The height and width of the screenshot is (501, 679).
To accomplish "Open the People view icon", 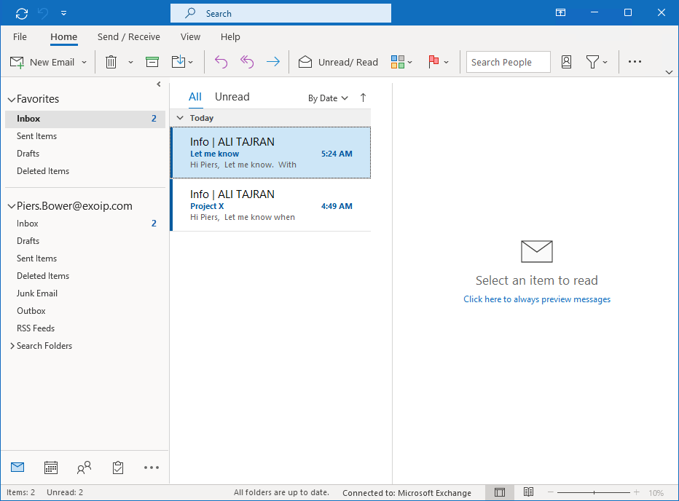I will (x=85, y=468).
